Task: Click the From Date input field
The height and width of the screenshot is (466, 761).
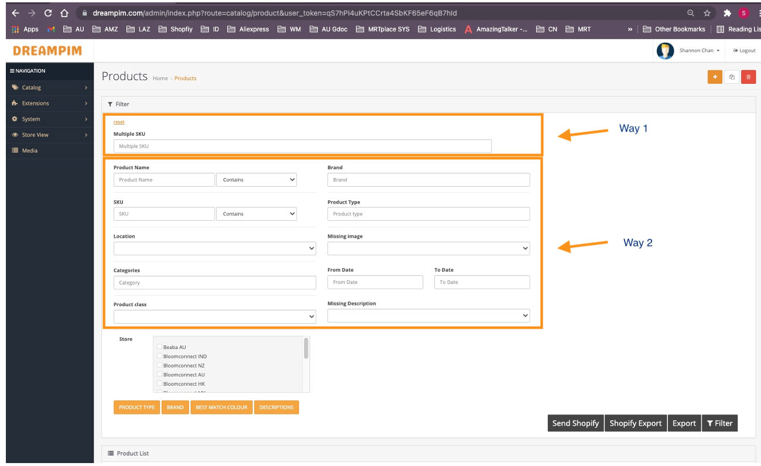Action: [375, 282]
